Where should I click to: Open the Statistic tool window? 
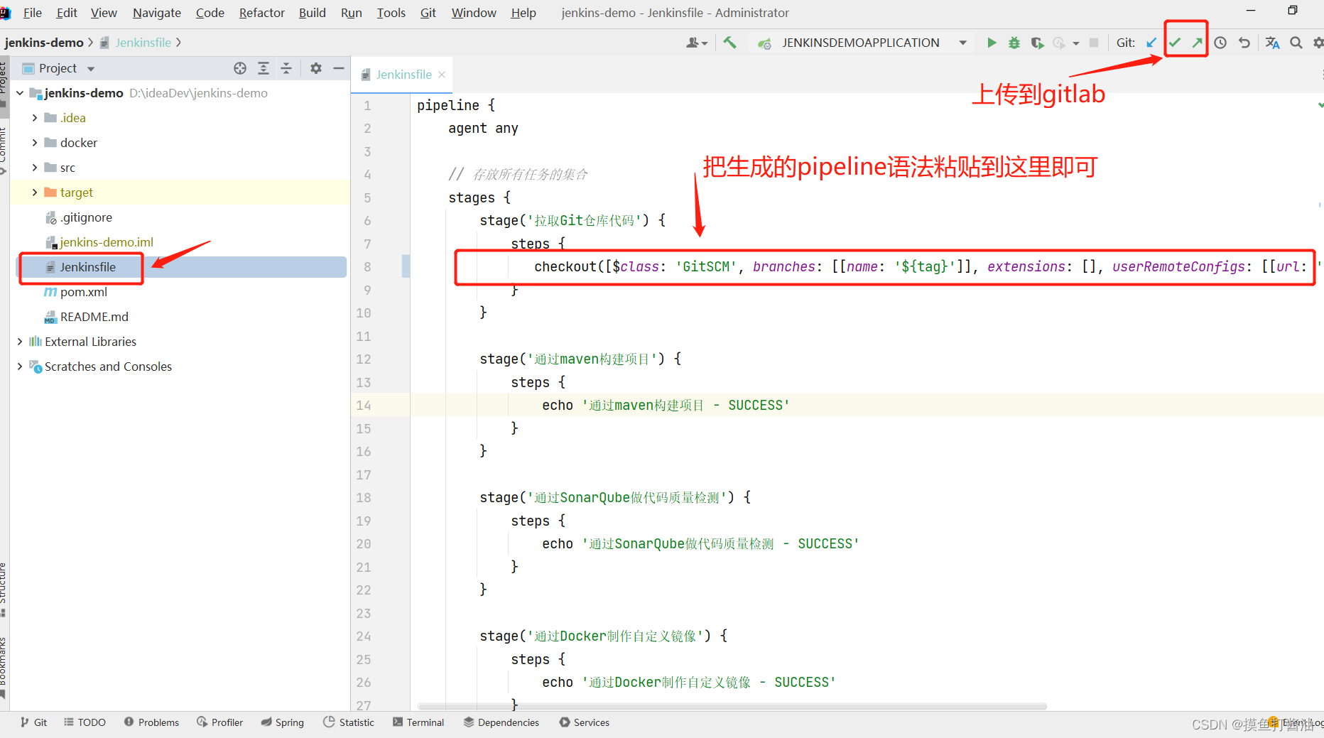(x=349, y=722)
